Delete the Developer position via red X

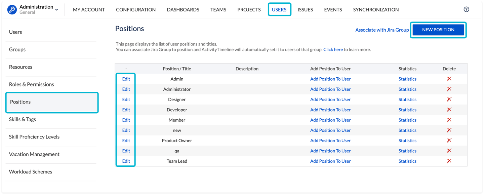pyautogui.click(x=449, y=110)
